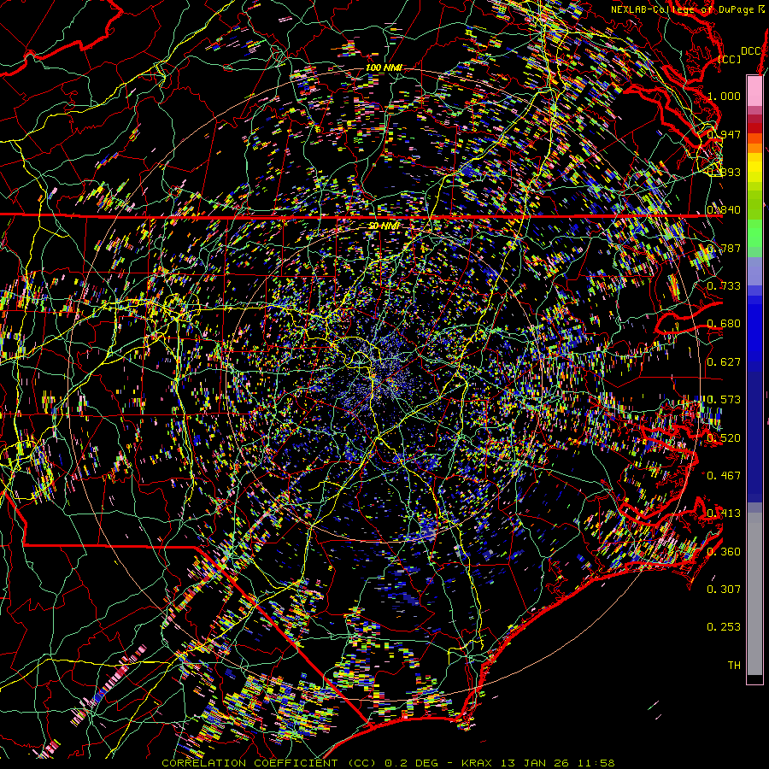The height and width of the screenshot is (769, 769).
Task: Select the lavender band near 0.733 on the color bar
Action: (754, 271)
